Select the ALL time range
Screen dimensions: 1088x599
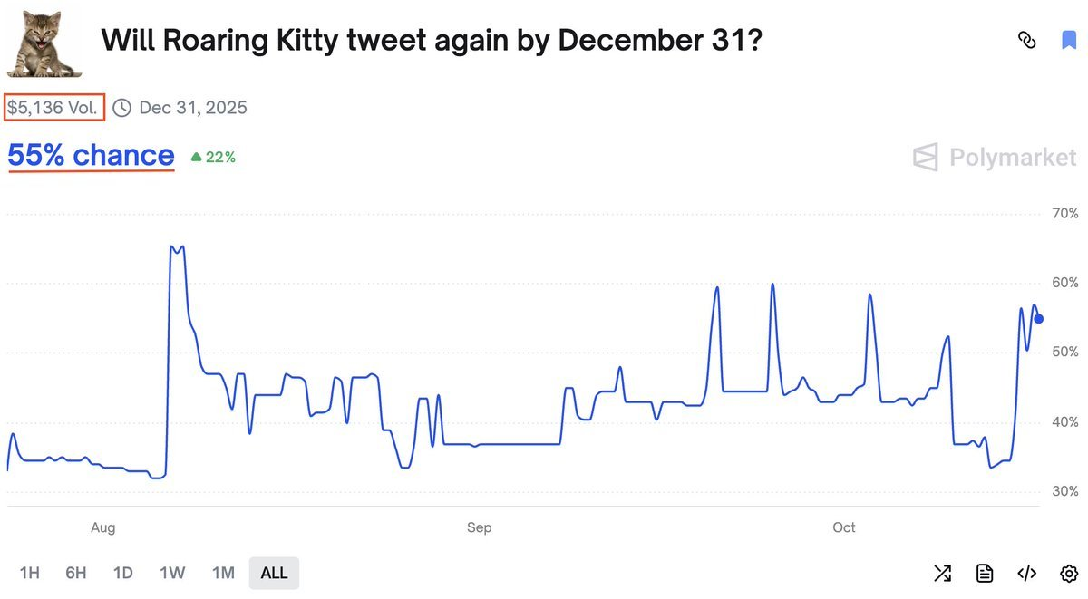[274, 573]
